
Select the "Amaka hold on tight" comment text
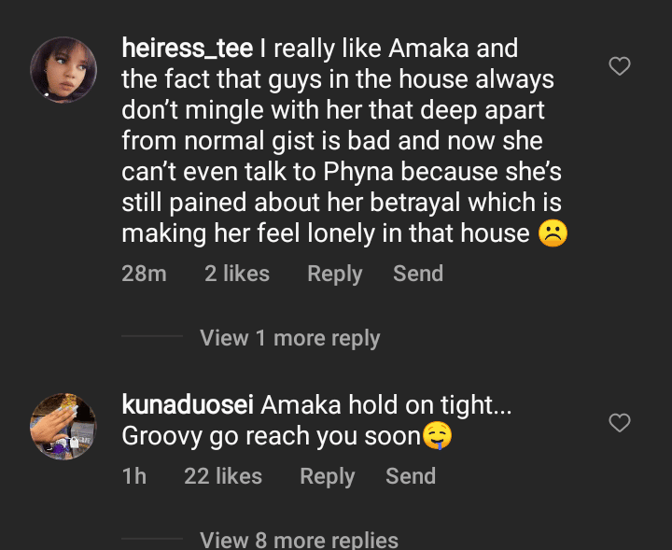375,406
